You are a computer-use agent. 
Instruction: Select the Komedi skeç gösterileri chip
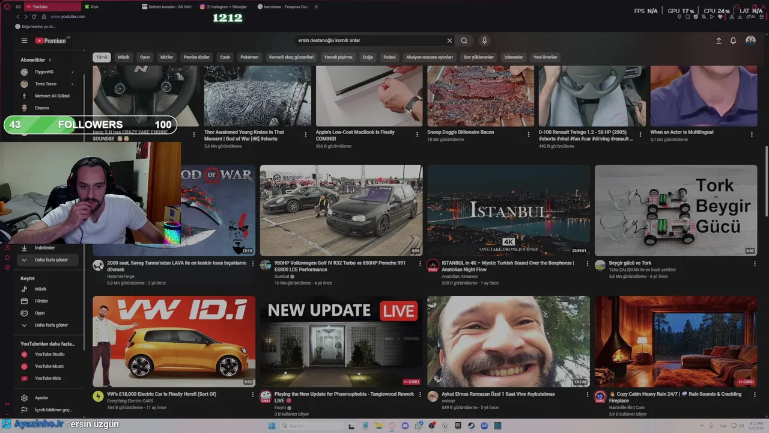coord(291,57)
